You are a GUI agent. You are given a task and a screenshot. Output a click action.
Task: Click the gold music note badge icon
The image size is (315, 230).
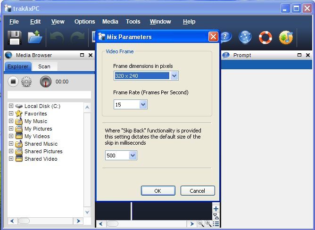pyautogui.click(x=286, y=37)
